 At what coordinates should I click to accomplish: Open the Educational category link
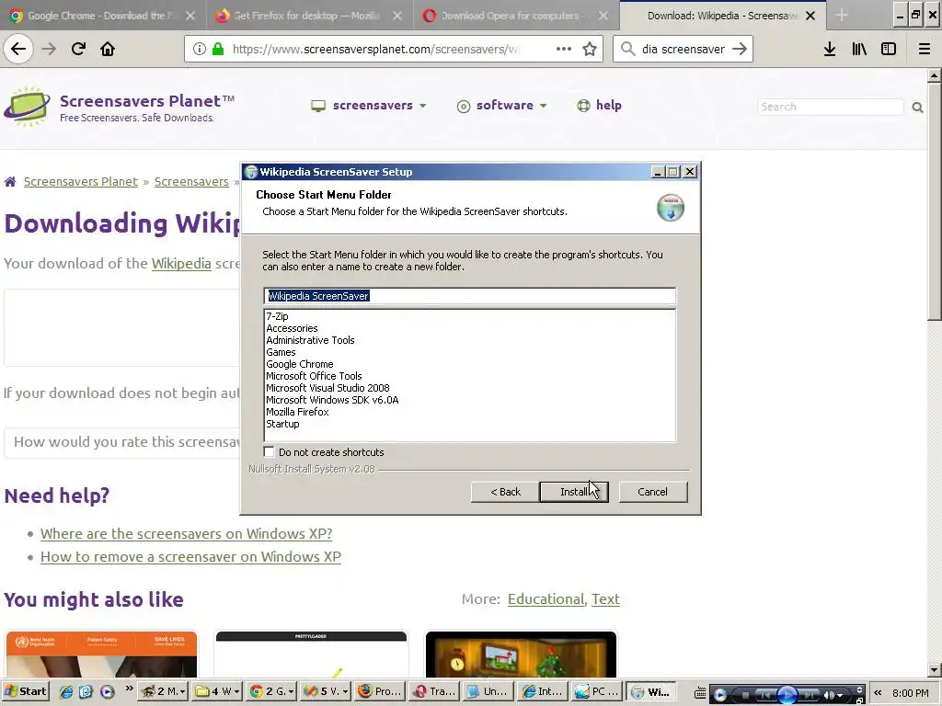coord(546,599)
